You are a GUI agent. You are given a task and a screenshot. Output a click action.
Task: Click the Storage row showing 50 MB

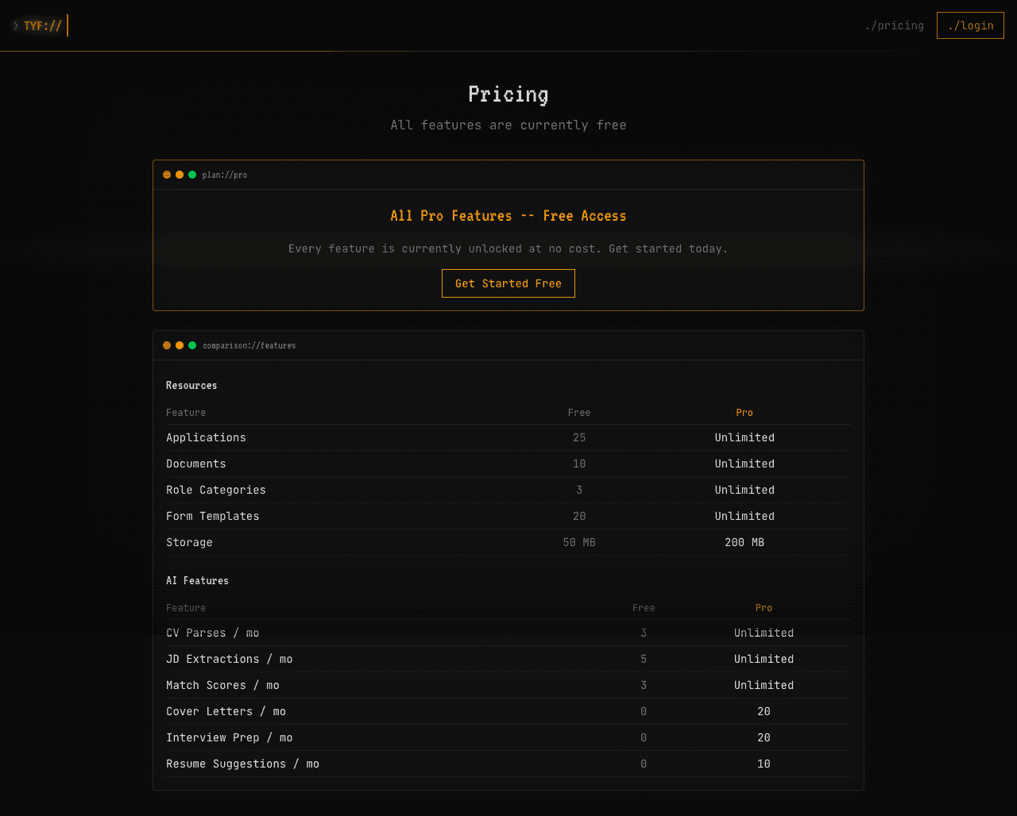coord(508,542)
